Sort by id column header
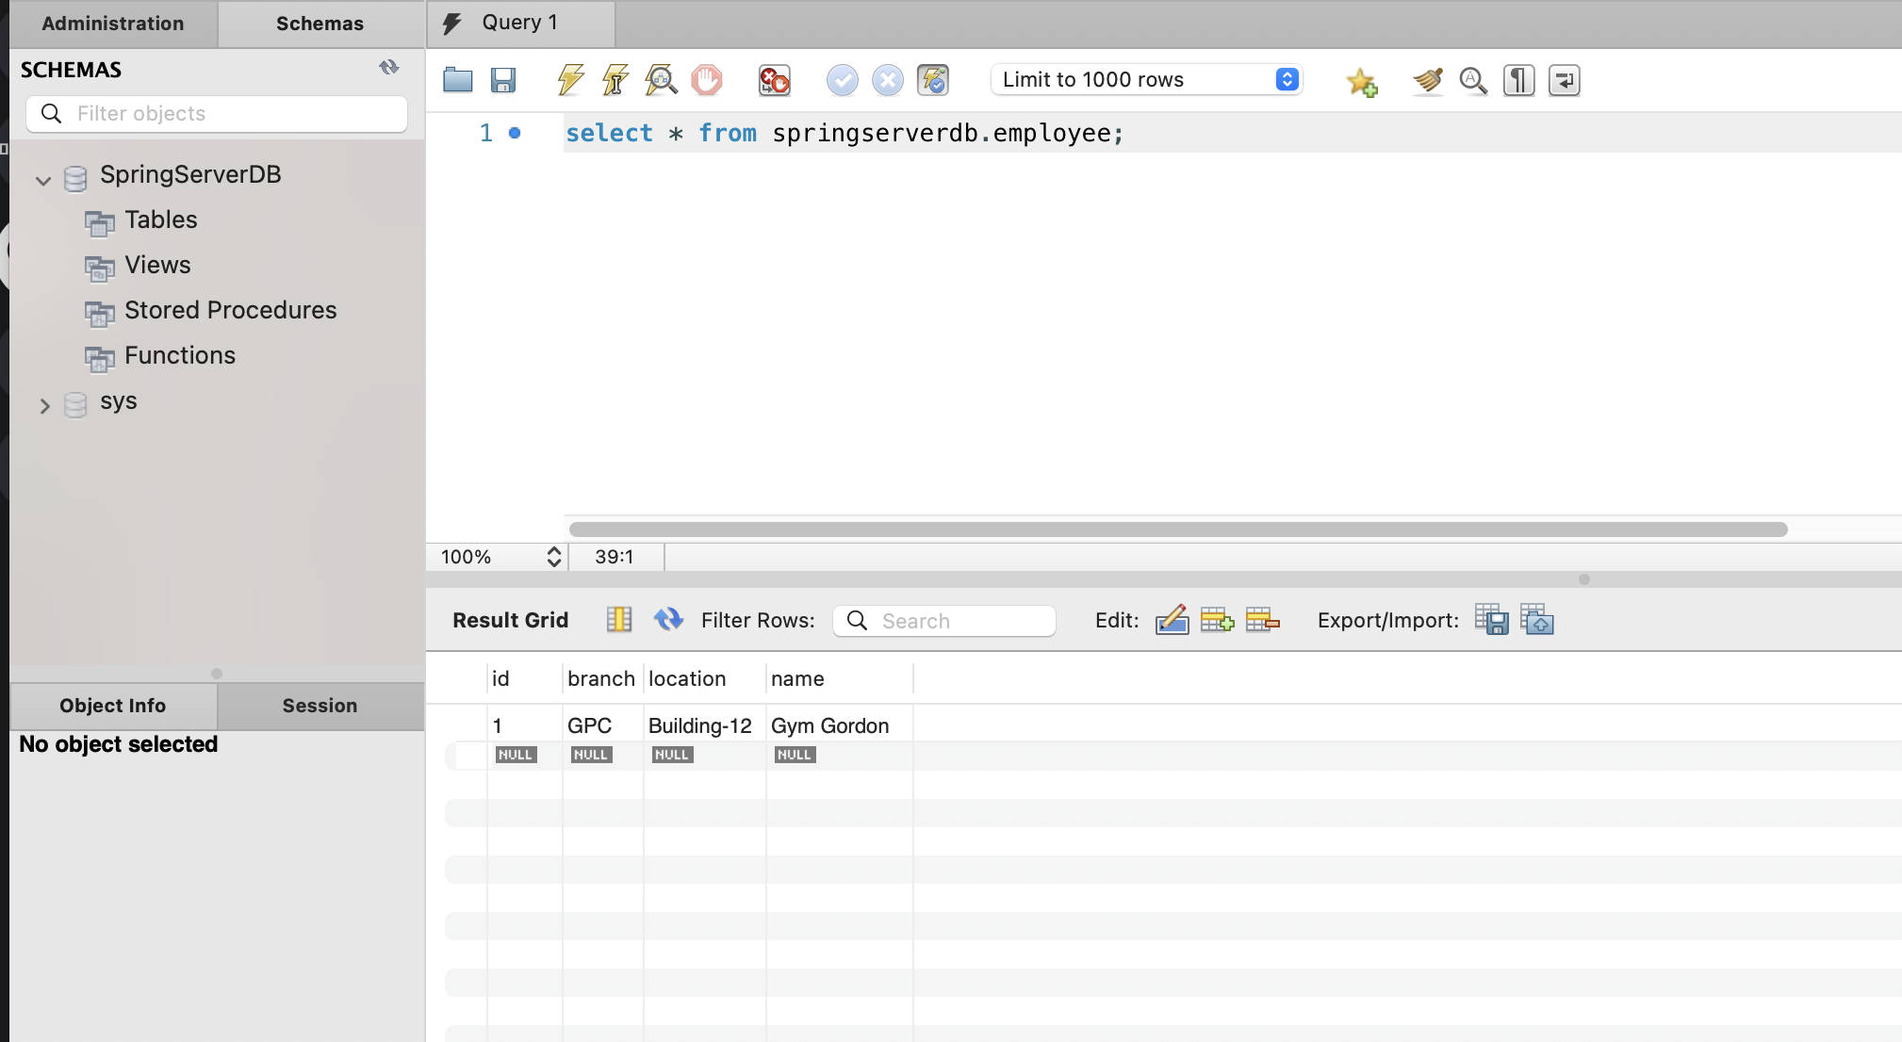Image resolution: width=1902 pixels, height=1042 pixels. click(x=525, y=678)
